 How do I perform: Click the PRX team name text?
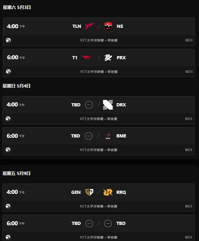coord(121,57)
